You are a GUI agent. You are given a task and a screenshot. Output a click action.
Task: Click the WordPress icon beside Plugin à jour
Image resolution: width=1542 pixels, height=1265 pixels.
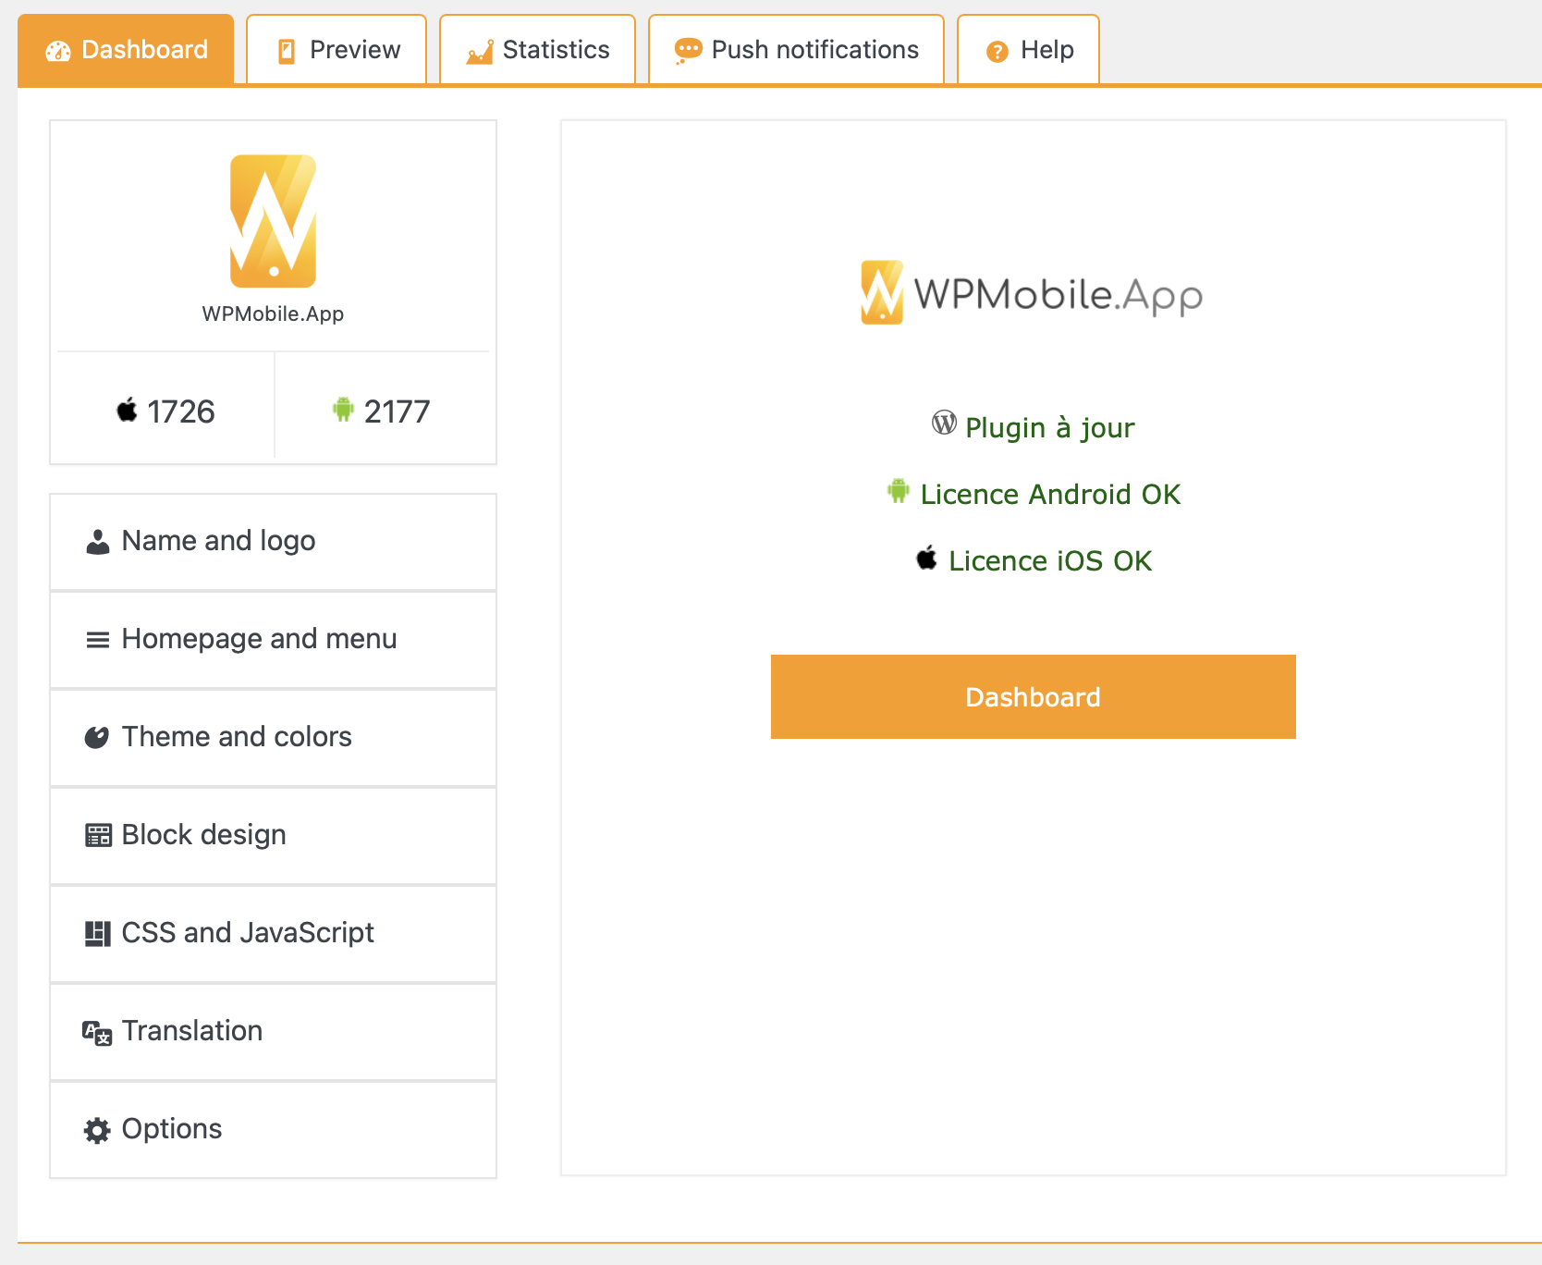944,423
